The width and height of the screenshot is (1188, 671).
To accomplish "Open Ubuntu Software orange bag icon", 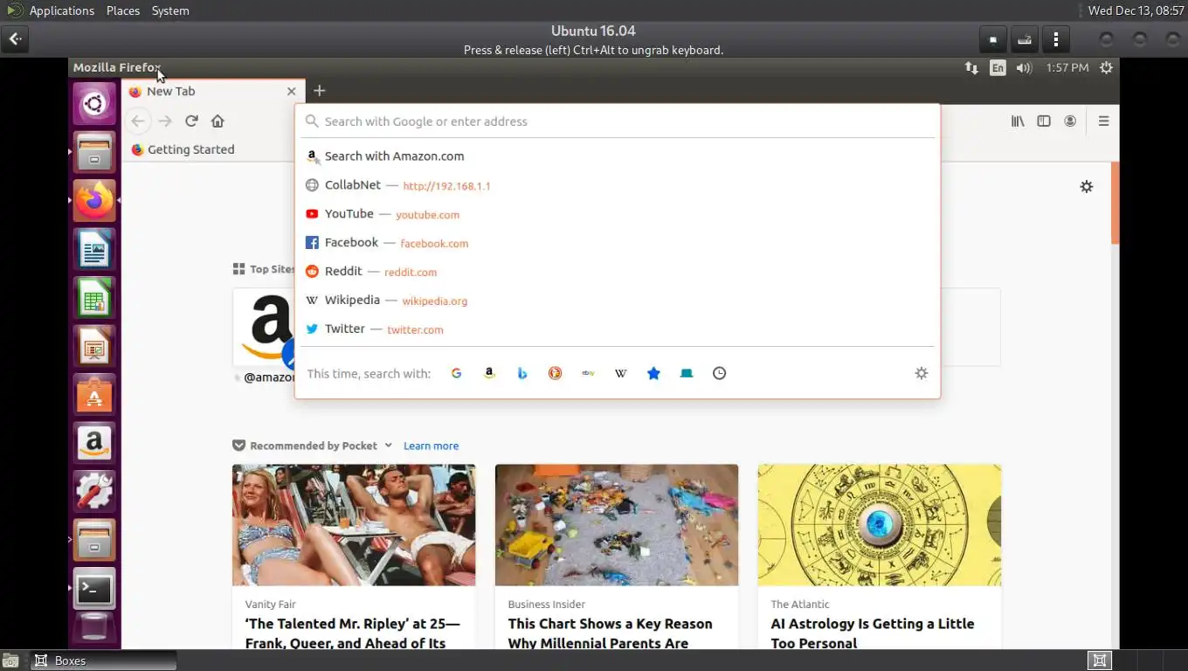I will (x=94, y=395).
